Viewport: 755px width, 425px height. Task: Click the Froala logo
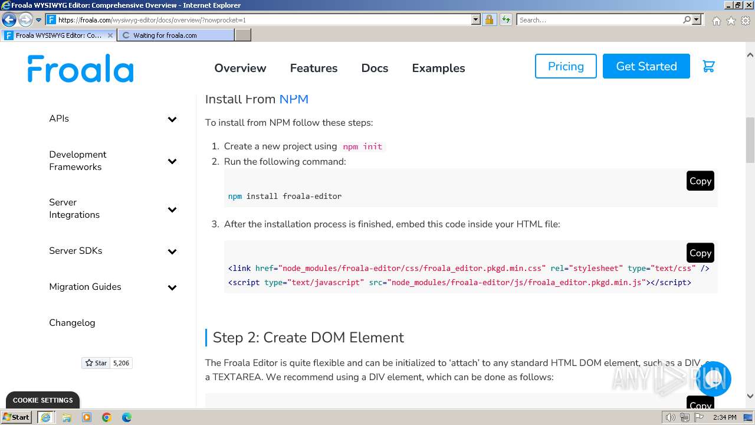click(80, 68)
